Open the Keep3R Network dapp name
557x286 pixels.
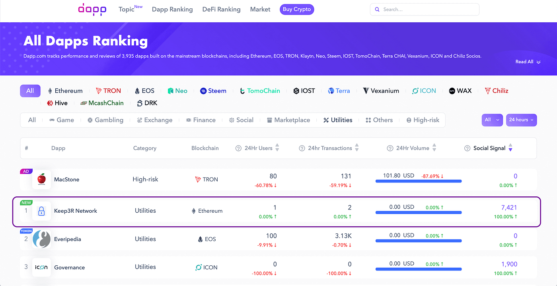[76, 211]
